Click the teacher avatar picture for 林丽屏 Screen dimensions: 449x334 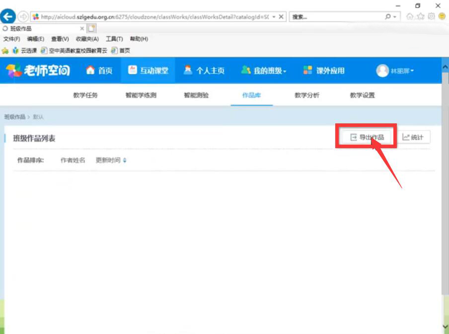pos(381,70)
